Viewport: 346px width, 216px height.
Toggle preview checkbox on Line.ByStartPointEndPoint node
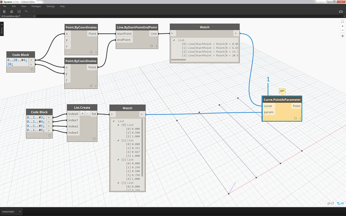coord(152,46)
